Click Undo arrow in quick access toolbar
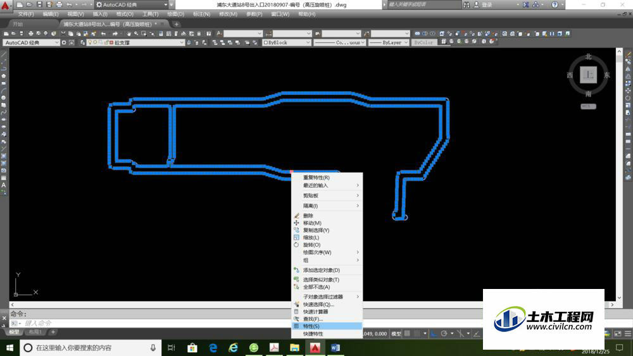Viewport: 633px width, 356px height. [x=69, y=5]
